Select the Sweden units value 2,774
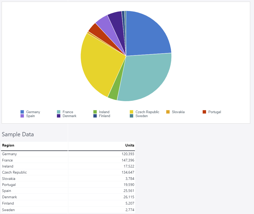The height and width of the screenshot is (214, 254). point(130,210)
